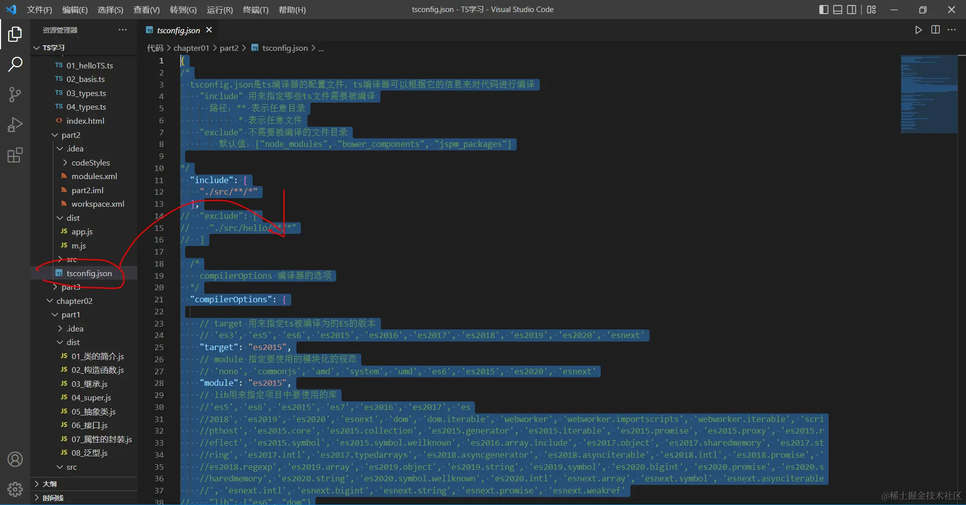Open 01_helloTS.ts in the explorer

tap(90, 65)
